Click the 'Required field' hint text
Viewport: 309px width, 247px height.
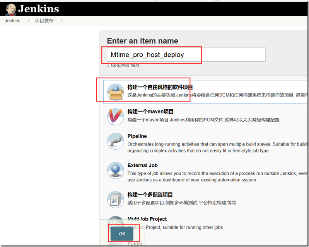[x=123, y=65]
